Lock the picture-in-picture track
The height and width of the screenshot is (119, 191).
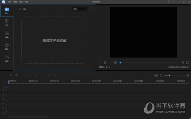[x=6, y=105]
